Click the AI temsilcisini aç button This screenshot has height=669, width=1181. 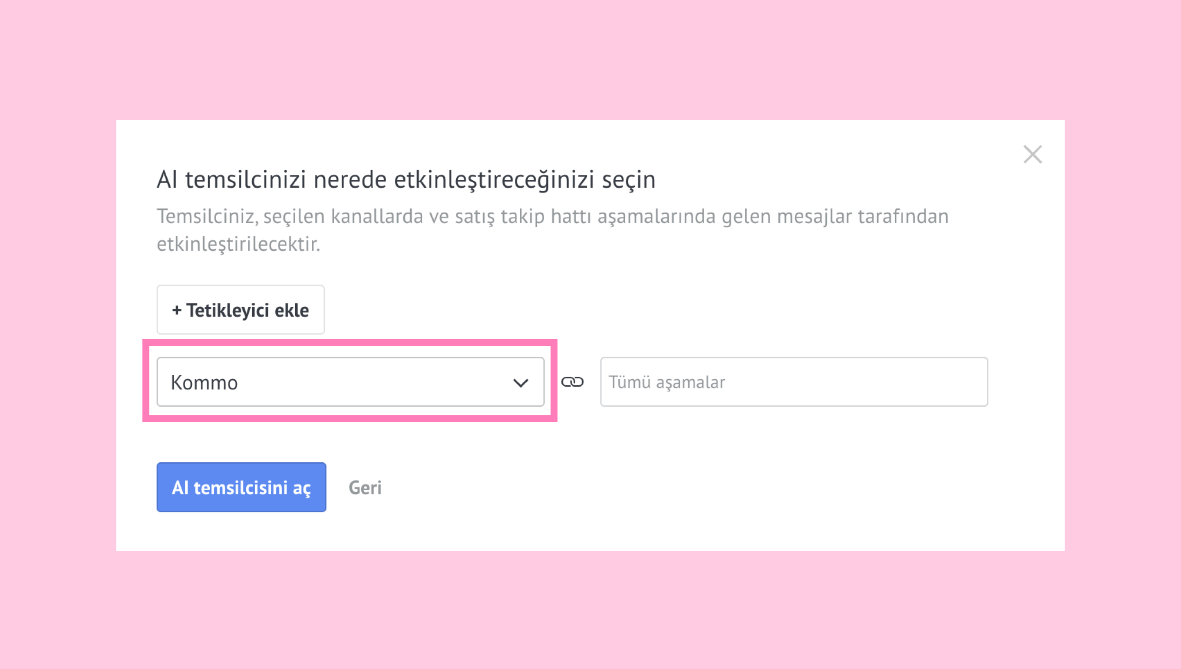[241, 487]
